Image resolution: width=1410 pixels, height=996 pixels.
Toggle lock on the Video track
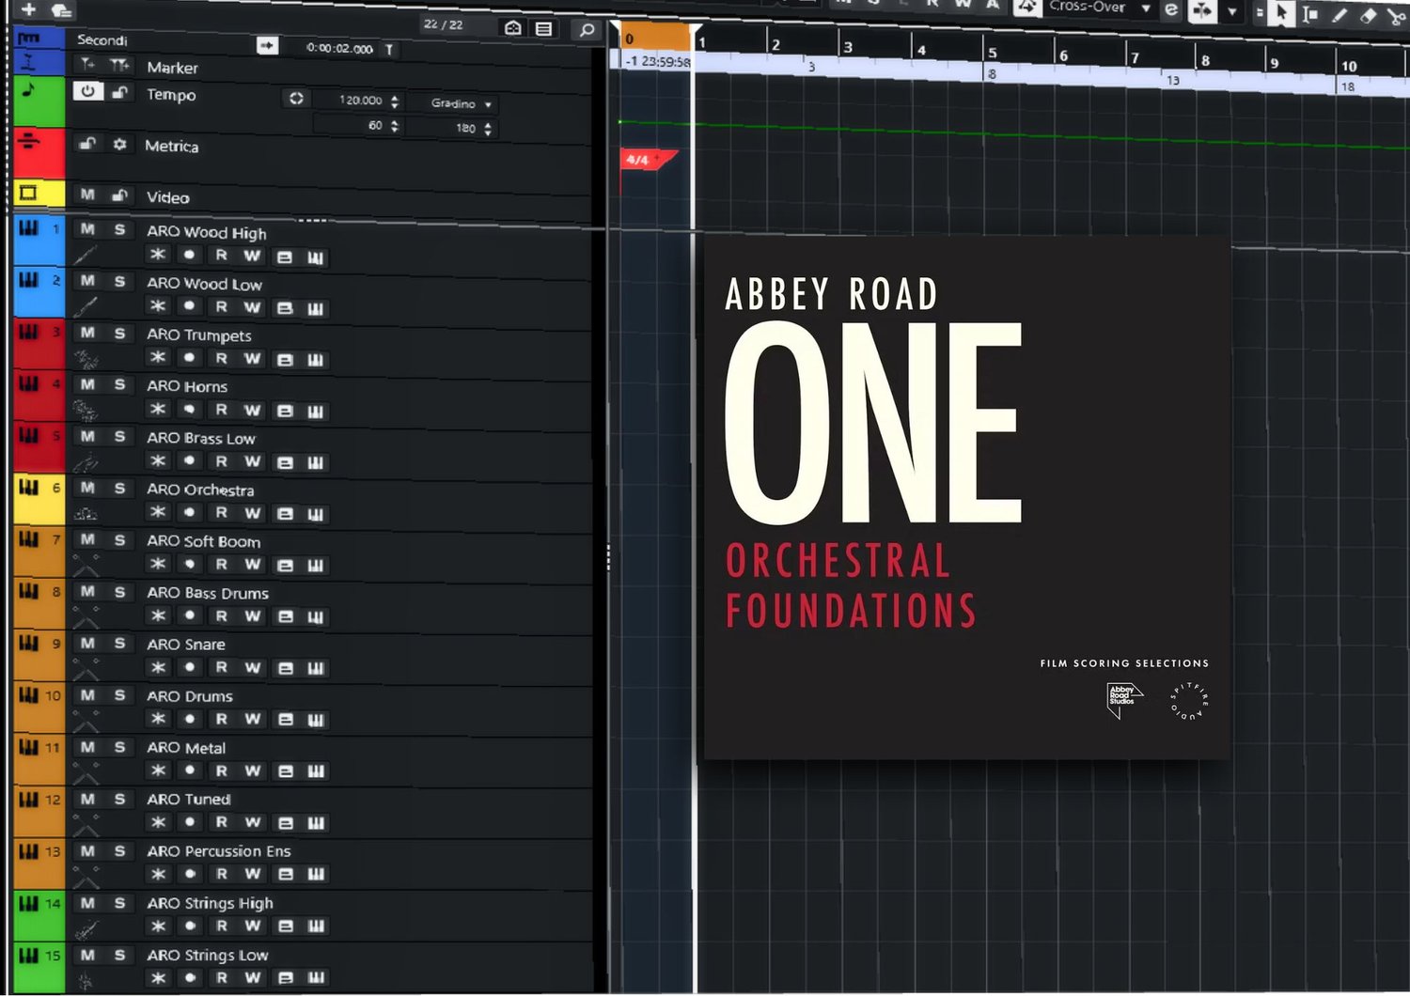(x=119, y=195)
